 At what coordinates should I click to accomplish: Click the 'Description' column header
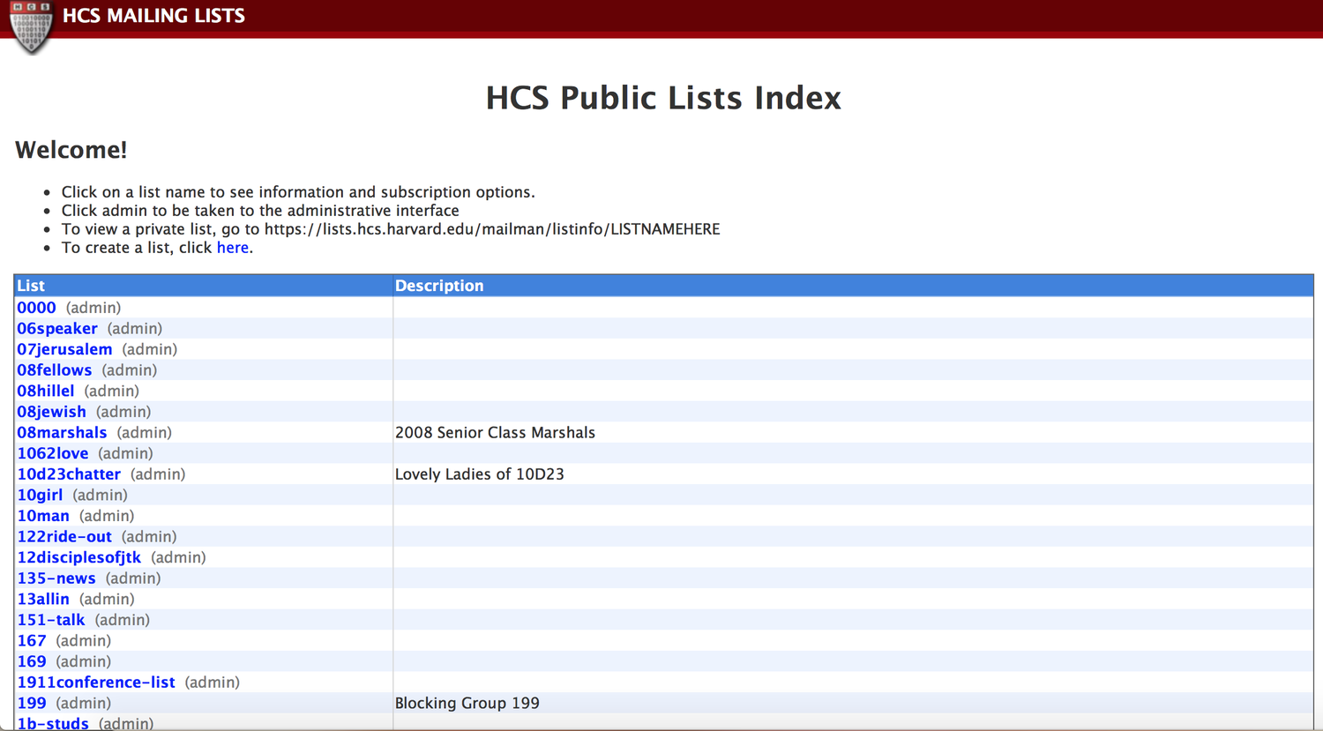click(x=439, y=286)
